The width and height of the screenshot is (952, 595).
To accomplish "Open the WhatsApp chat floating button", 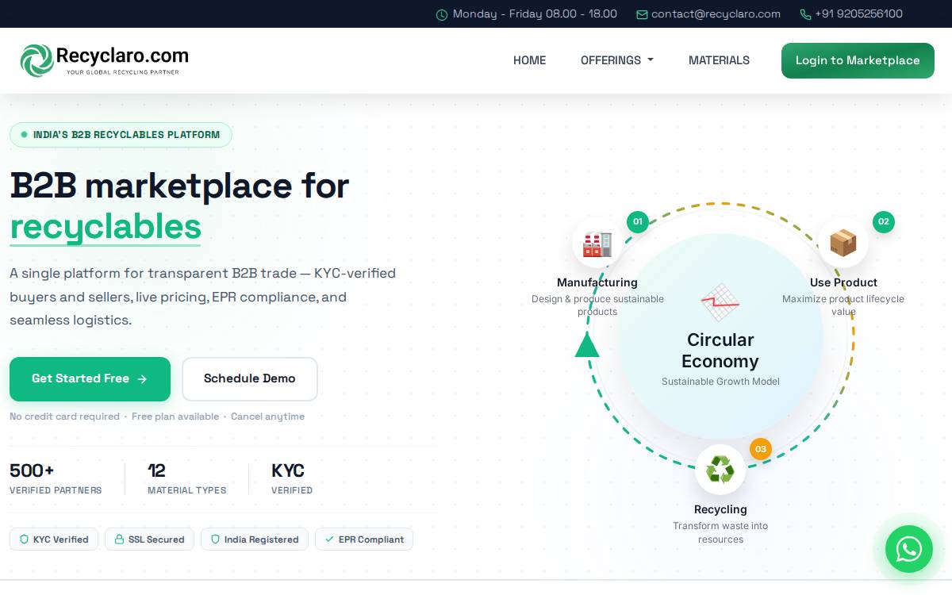I will tap(909, 549).
